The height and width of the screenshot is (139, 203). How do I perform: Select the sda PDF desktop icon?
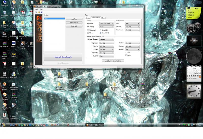(5, 65)
